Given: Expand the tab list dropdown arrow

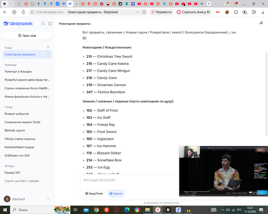Looking at the screenshot, I should click(11, 4).
